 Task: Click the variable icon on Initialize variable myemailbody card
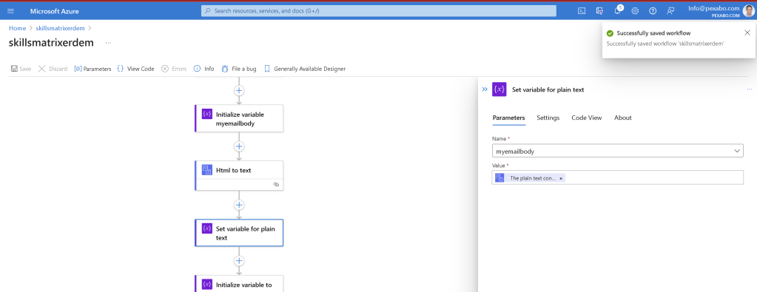[x=207, y=115]
